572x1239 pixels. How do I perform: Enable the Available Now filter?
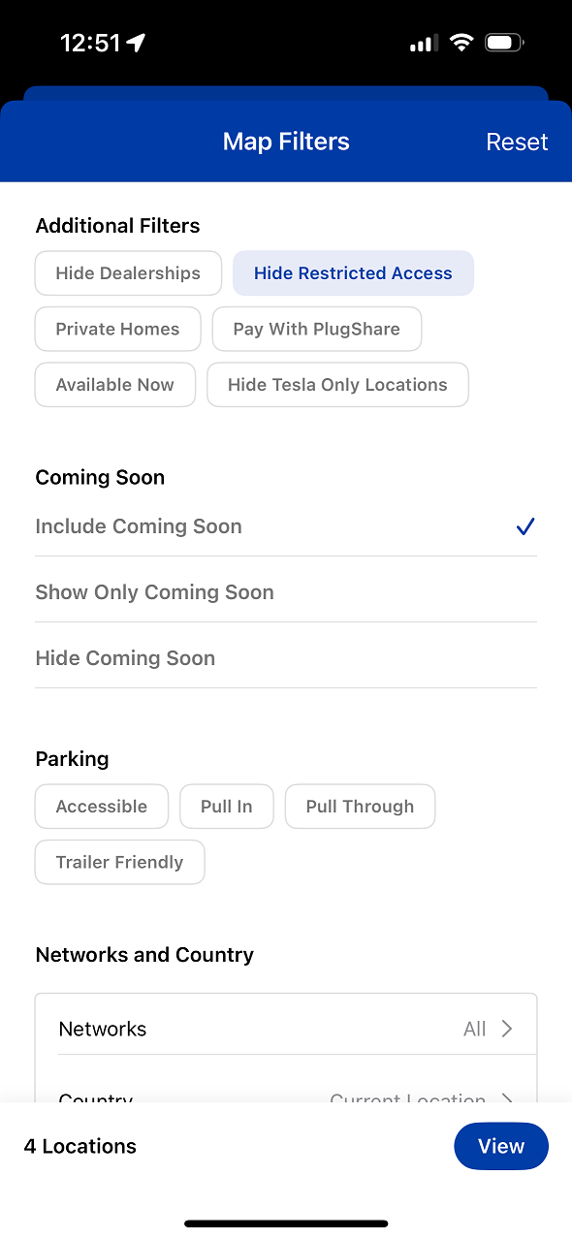click(115, 385)
